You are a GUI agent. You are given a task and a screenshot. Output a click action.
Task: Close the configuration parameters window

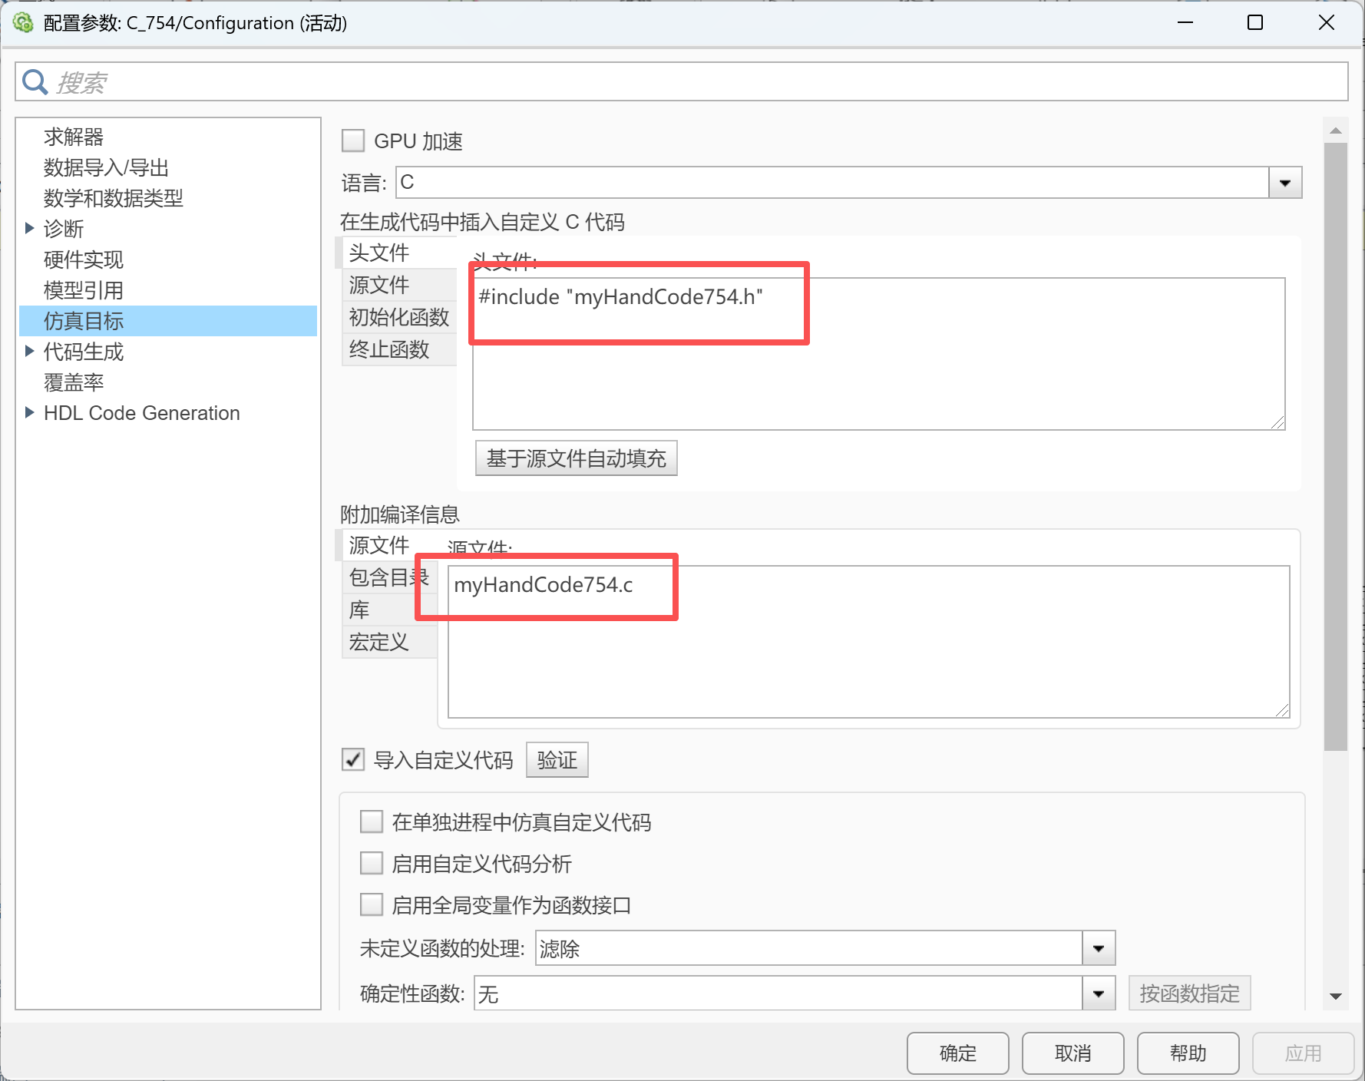(1326, 22)
